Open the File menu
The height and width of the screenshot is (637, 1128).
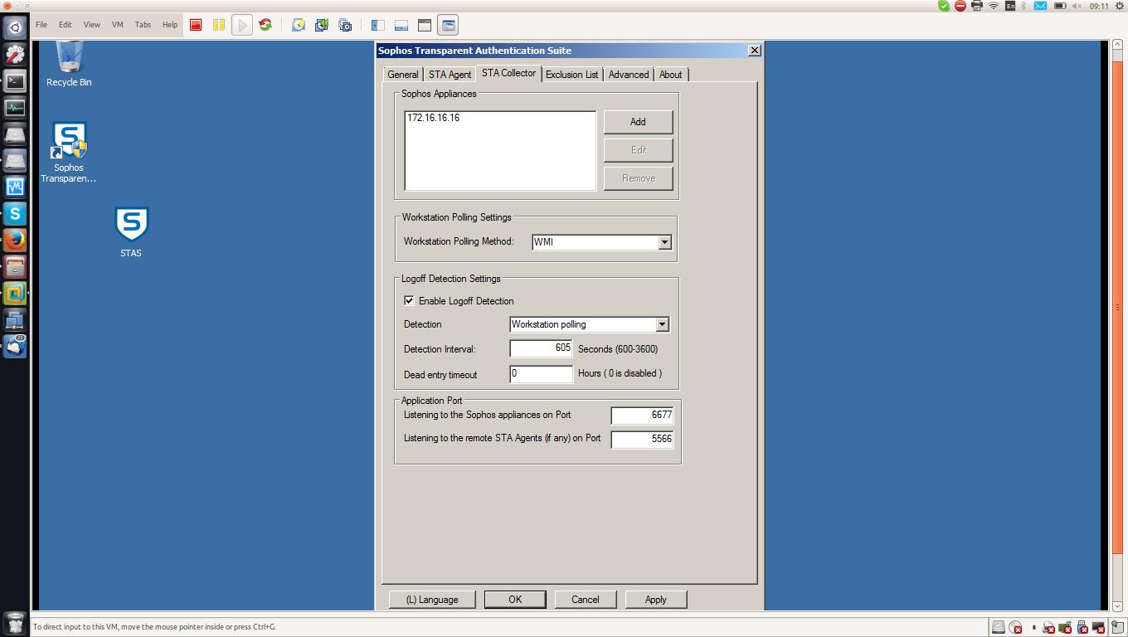point(41,25)
